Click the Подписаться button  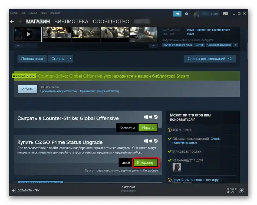pyautogui.click(x=32, y=59)
